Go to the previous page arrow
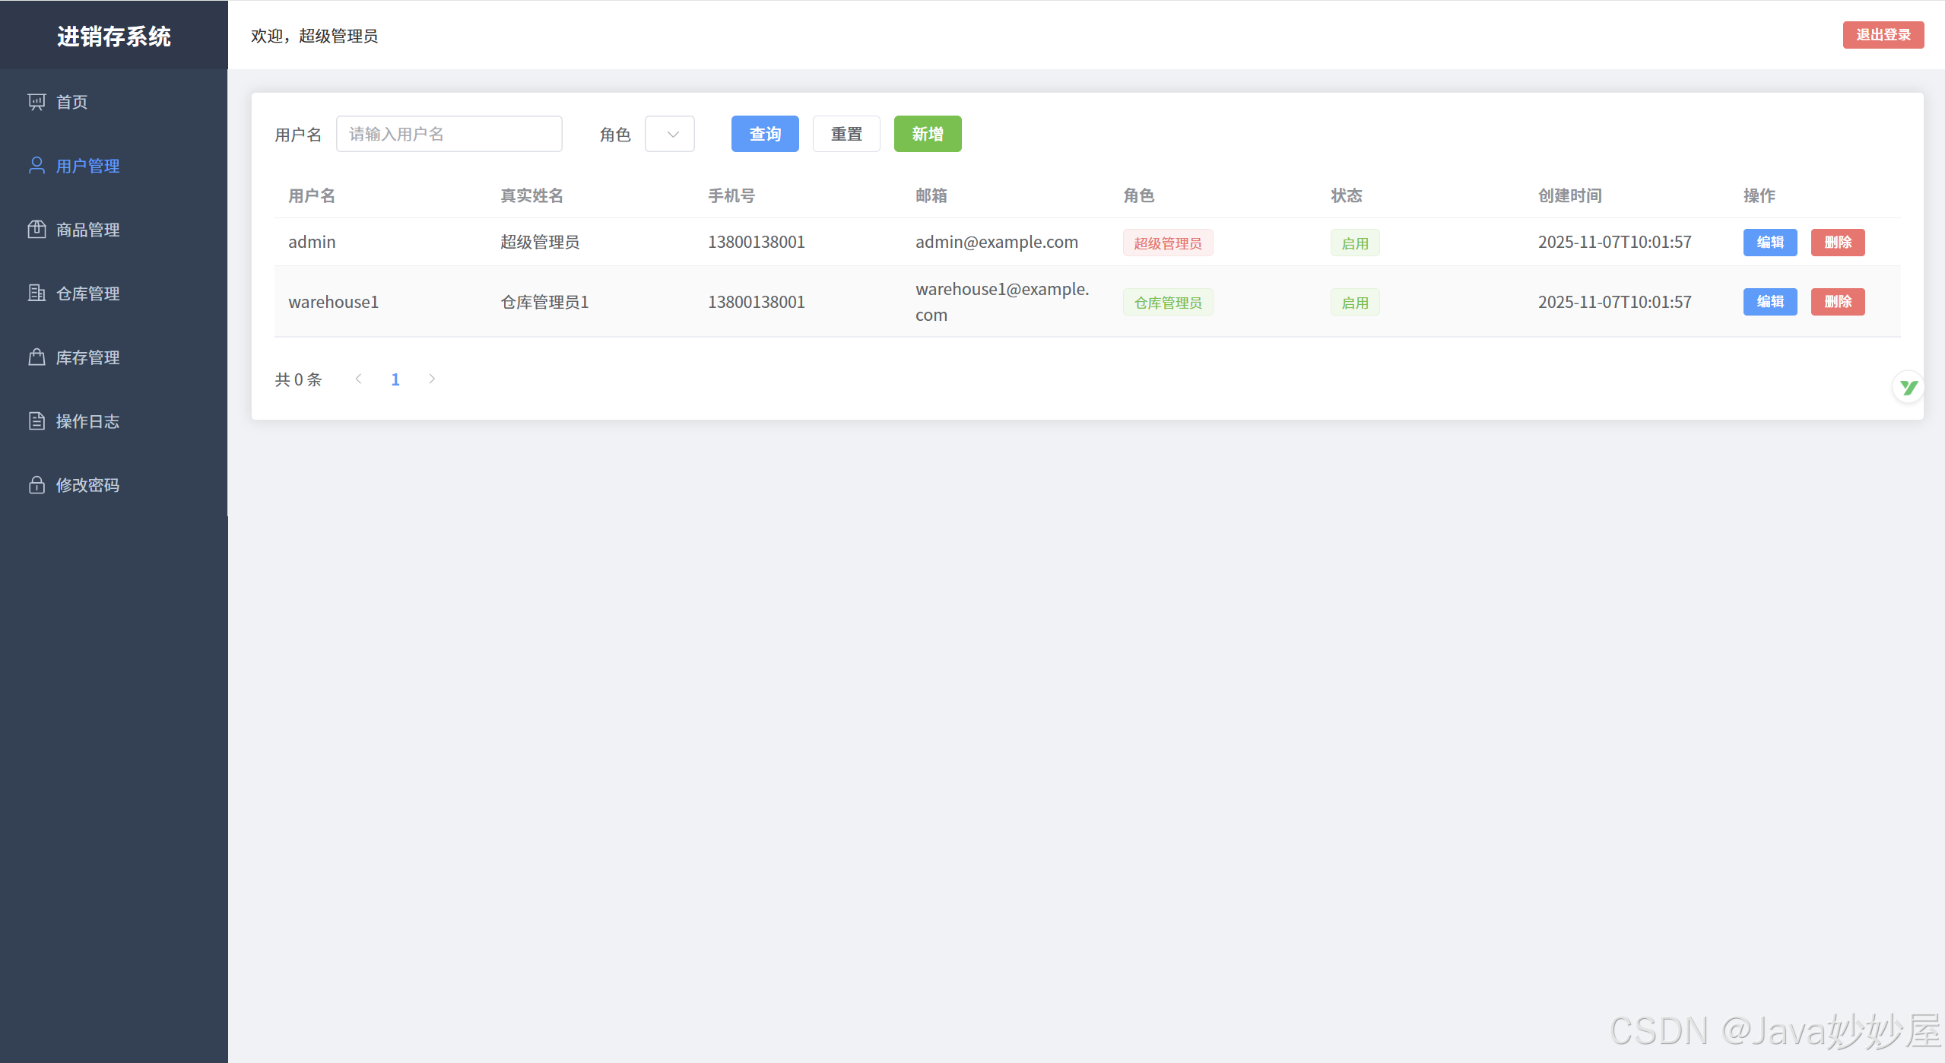1945x1063 pixels. click(359, 379)
